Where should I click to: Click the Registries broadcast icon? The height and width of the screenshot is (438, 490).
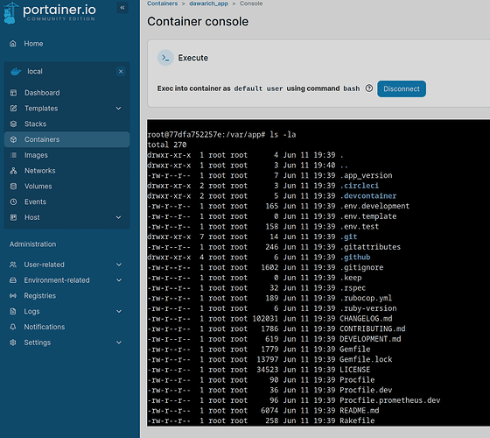coord(13,296)
